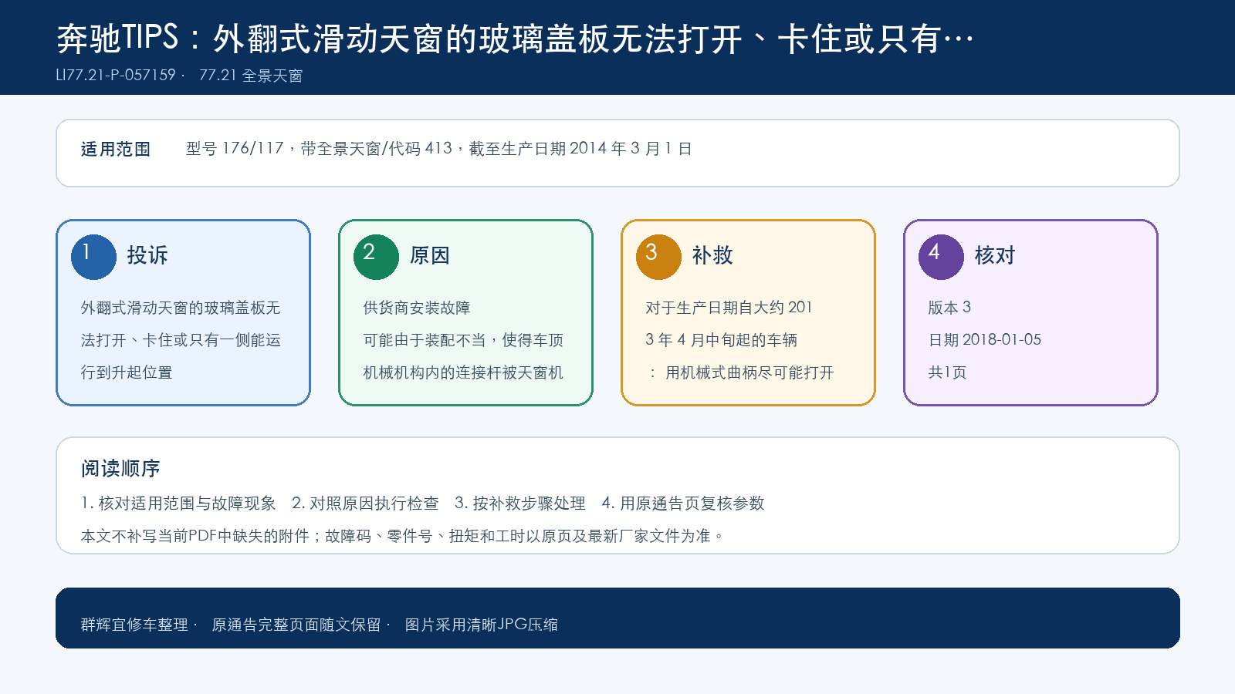The width and height of the screenshot is (1235, 694).
Task: Select the 原因 card heading
Action: [x=430, y=255]
